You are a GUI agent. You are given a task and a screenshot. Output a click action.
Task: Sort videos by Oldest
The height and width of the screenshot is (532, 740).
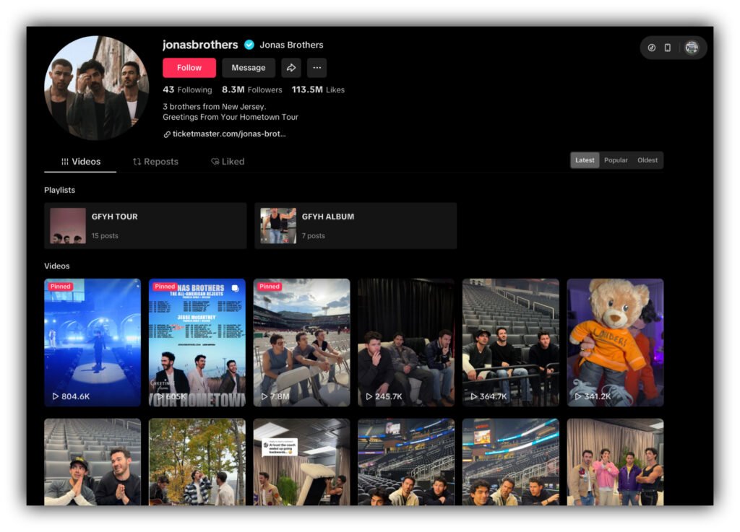[647, 160]
